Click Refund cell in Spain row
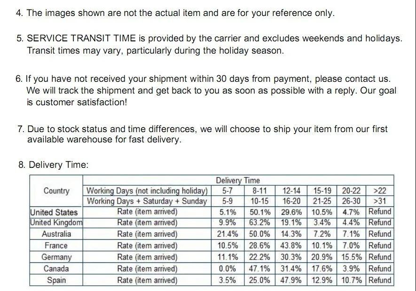The height and width of the screenshot is (291, 416). [380, 280]
